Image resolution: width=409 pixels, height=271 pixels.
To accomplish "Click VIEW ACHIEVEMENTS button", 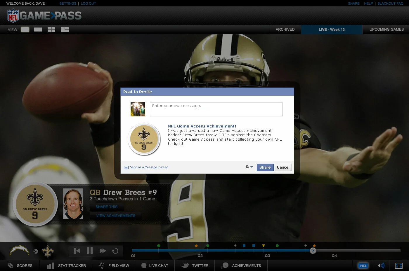I will (116, 216).
